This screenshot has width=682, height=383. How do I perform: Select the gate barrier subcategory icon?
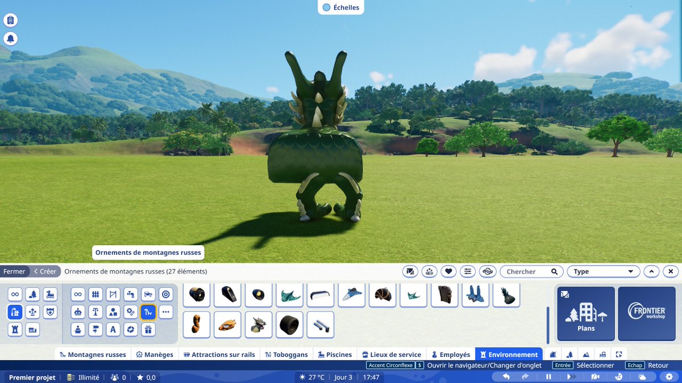click(113, 294)
